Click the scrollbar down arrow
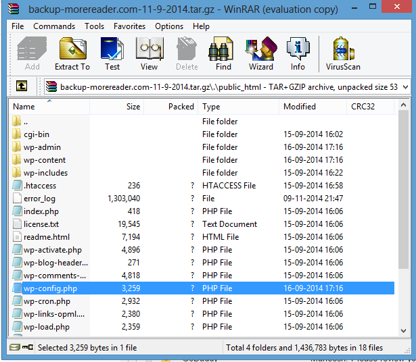Image resolution: width=416 pixels, height=362 pixels. click(x=404, y=331)
